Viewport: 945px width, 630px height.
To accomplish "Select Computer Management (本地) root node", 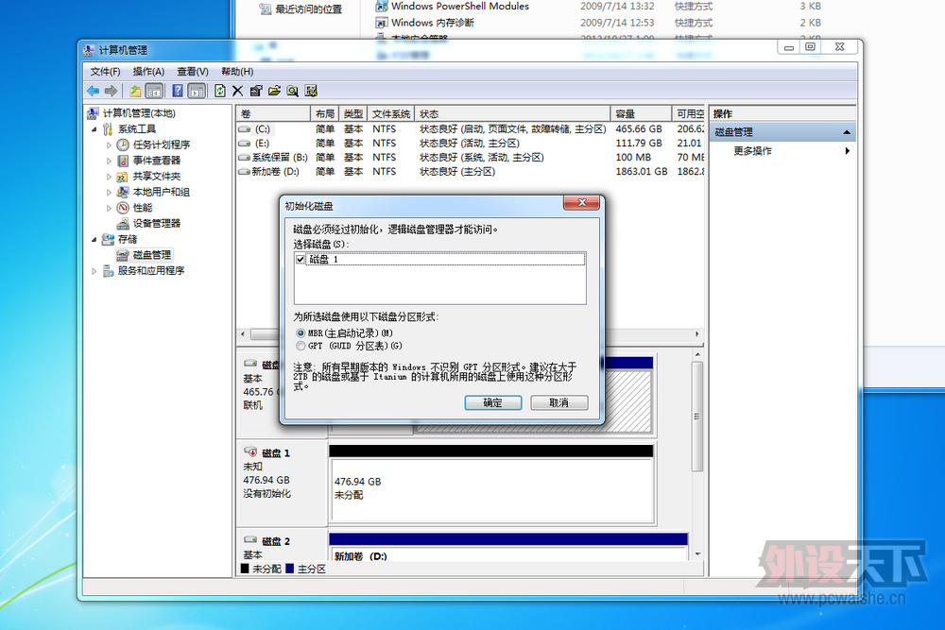I will click(x=139, y=113).
